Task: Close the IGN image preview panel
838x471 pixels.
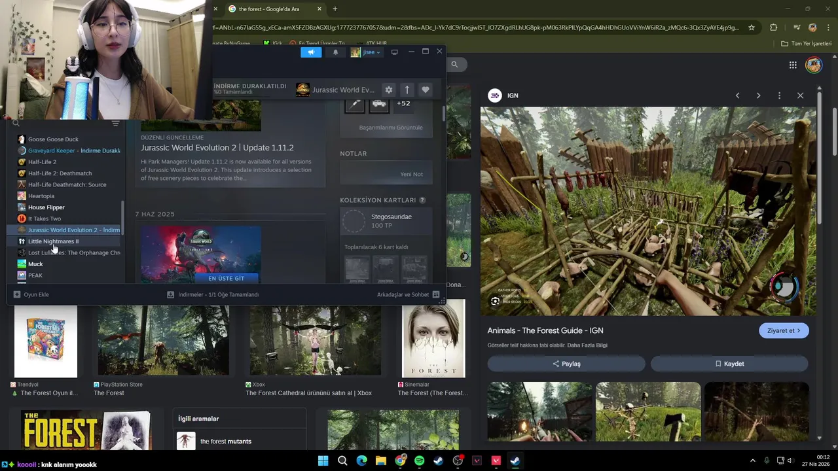Action: click(800, 96)
